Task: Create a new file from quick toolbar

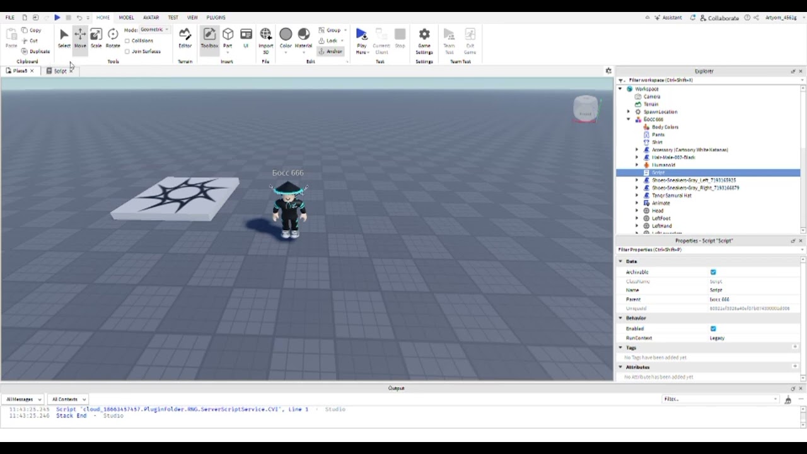Action: 25,18
